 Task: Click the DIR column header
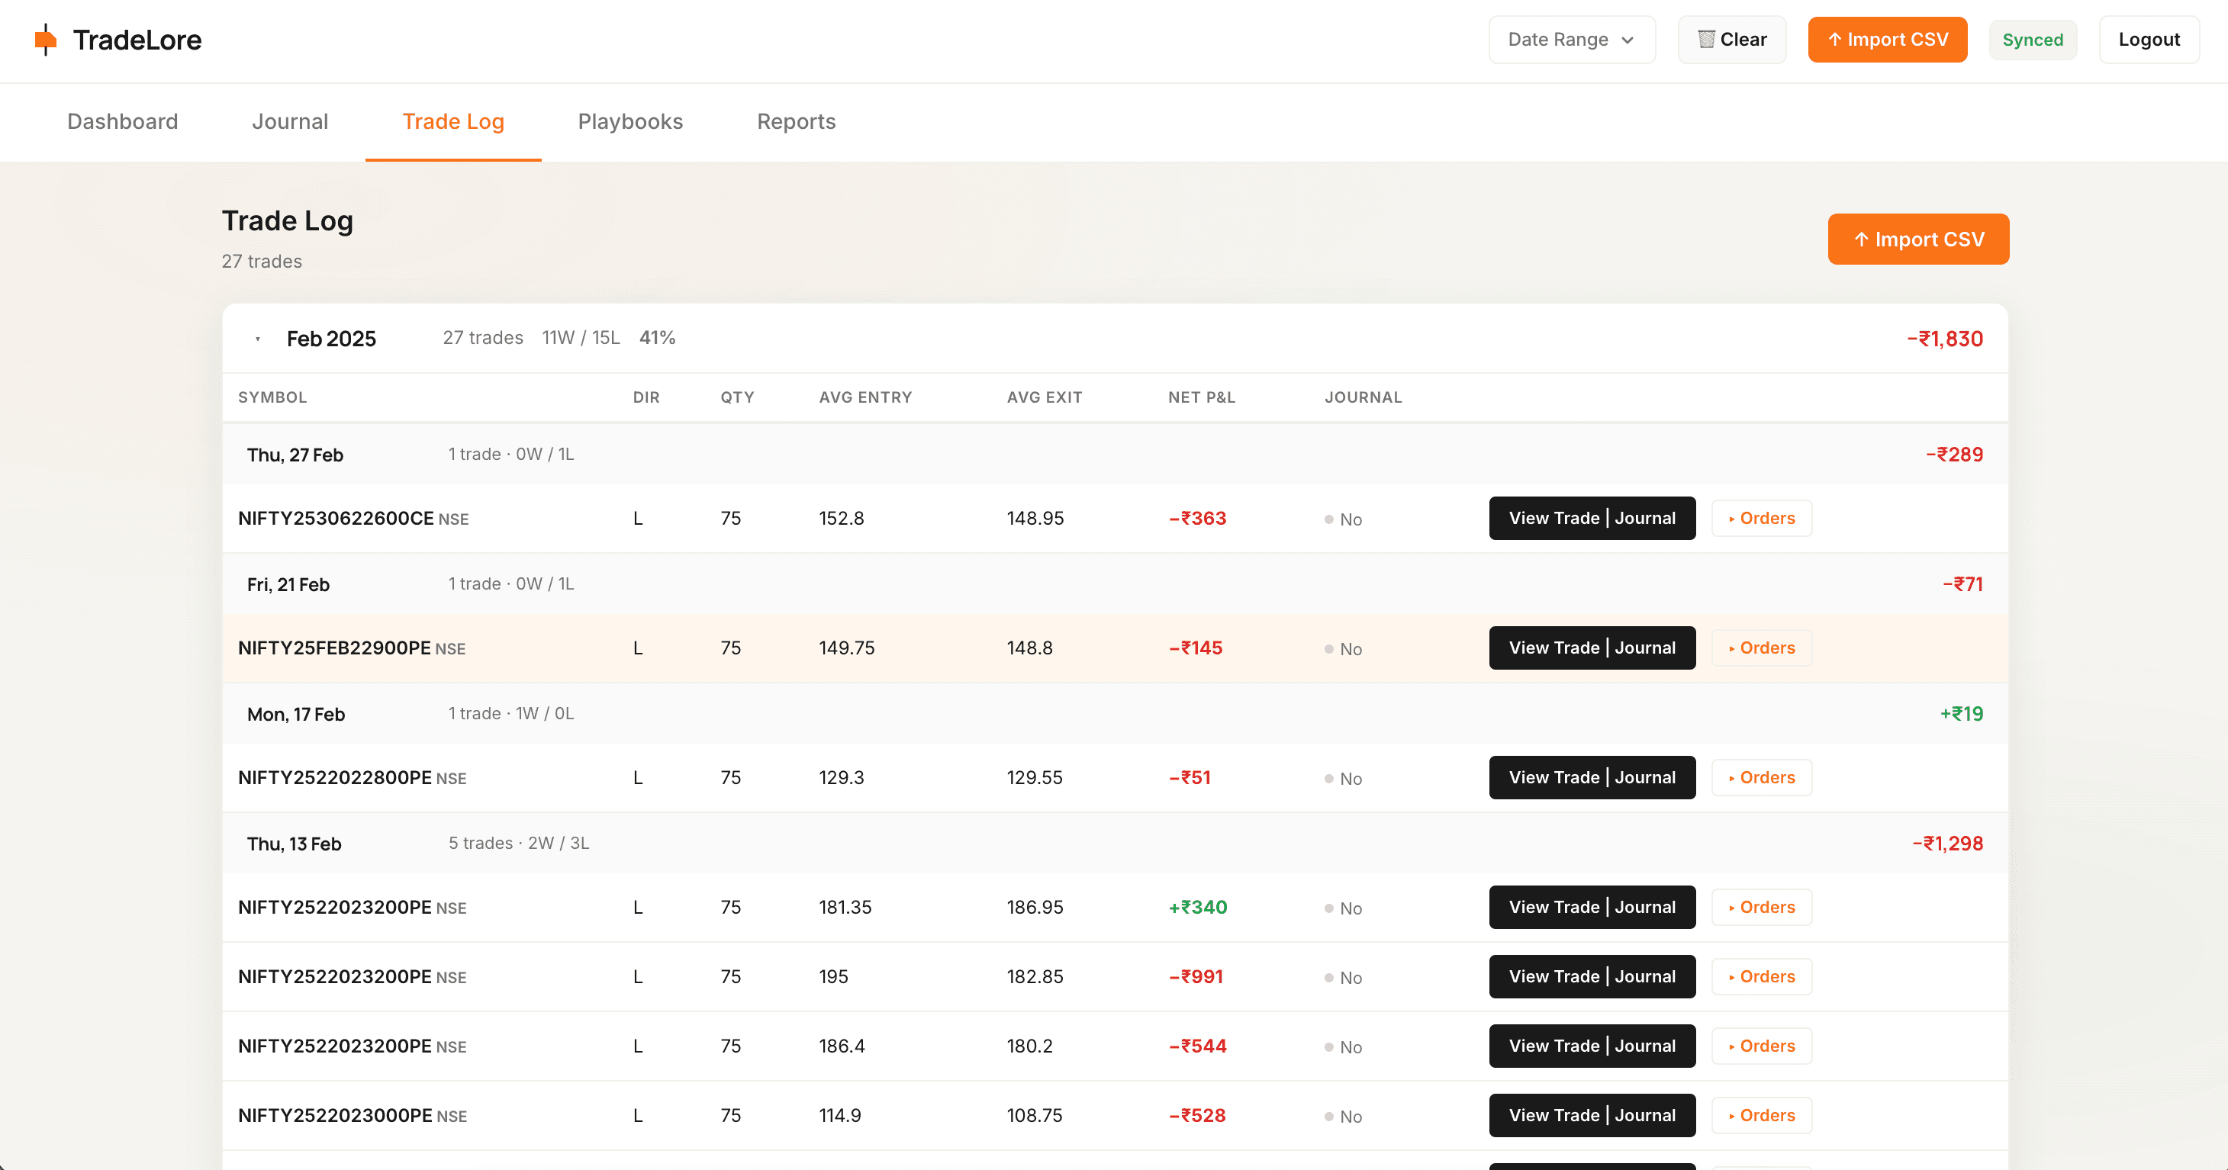[646, 398]
